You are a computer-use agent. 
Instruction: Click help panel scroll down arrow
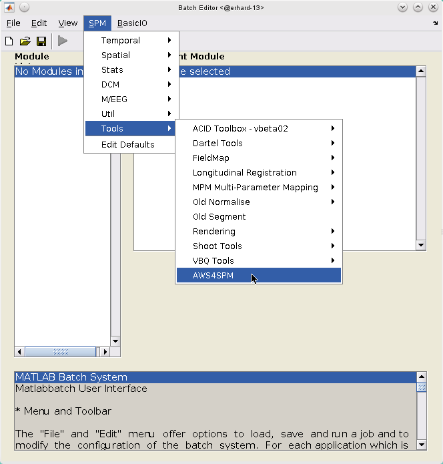pyautogui.click(x=422, y=445)
